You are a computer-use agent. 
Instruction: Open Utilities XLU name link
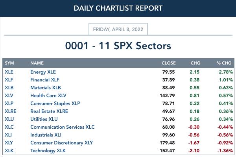(44, 119)
